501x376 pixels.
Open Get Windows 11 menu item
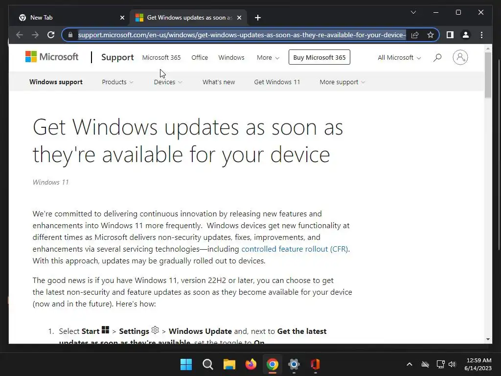(277, 82)
